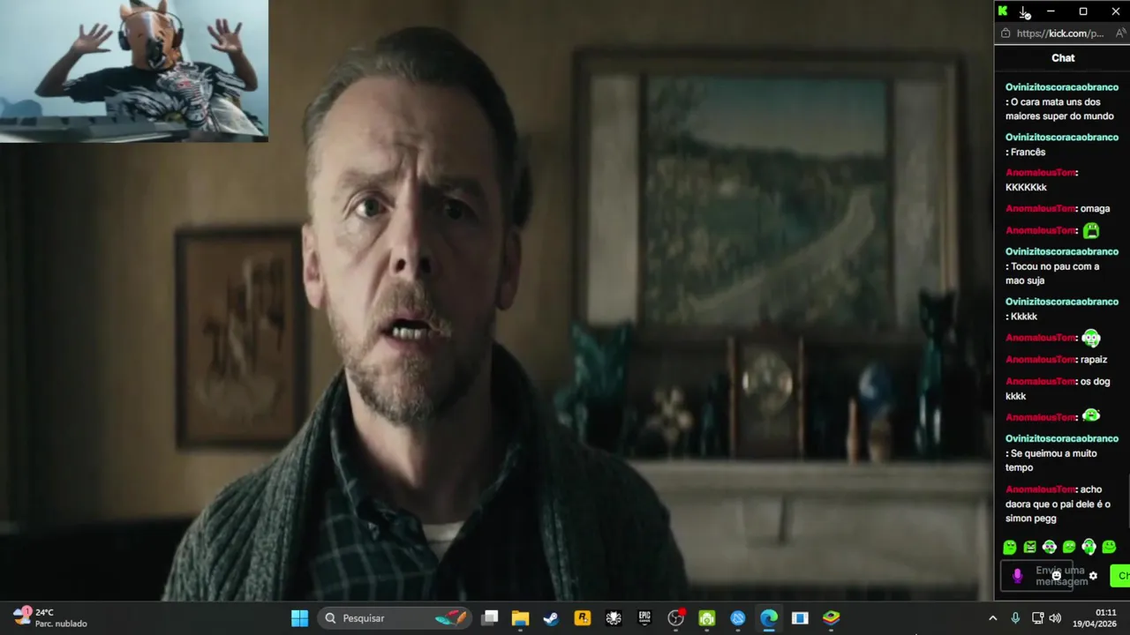
Task: Open Task View in taskbar
Action: click(490, 618)
